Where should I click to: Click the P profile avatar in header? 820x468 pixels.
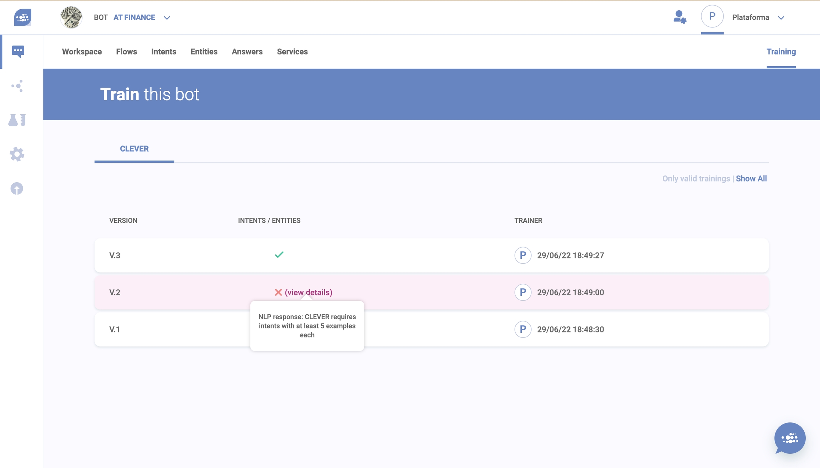(x=712, y=16)
